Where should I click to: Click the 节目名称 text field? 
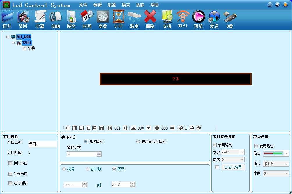(43, 144)
